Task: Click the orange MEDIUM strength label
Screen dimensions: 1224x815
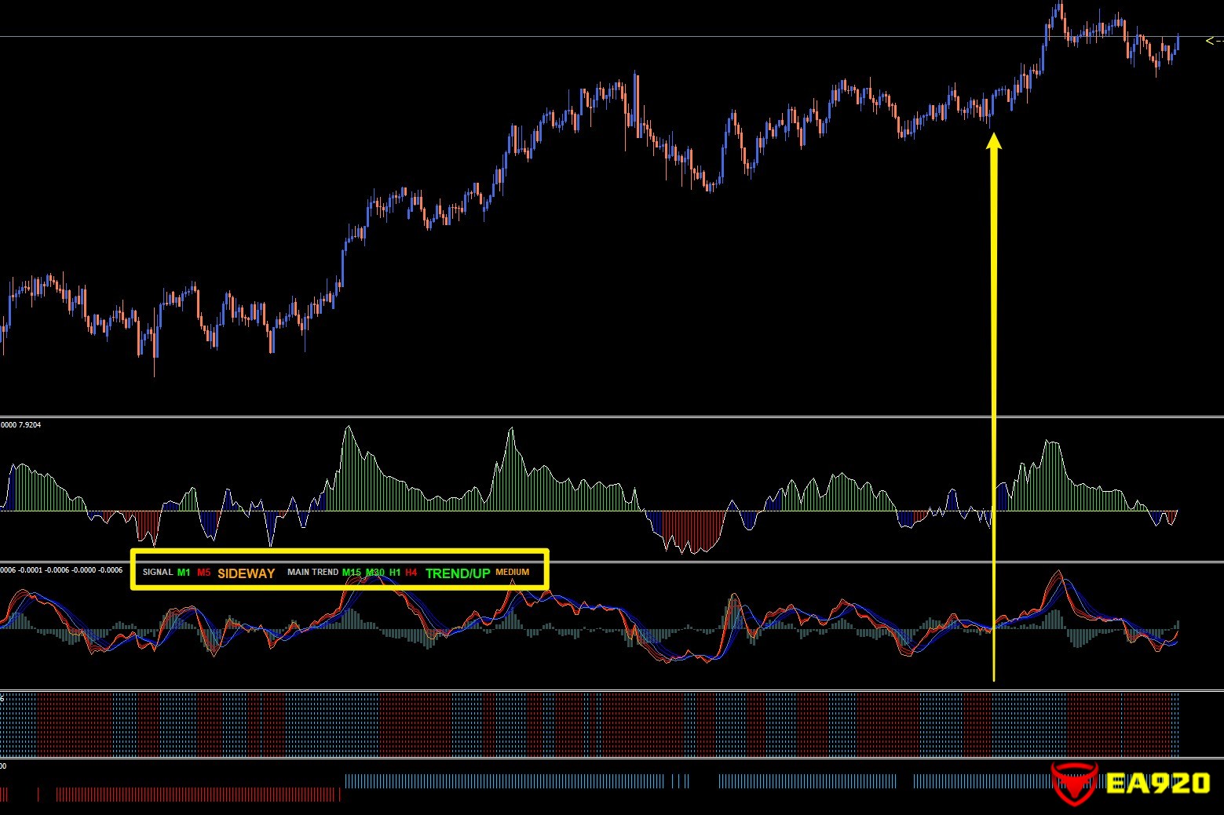Action: tap(512, 573)
